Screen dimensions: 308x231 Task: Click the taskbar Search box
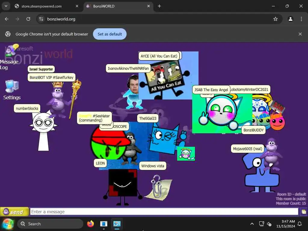(x=50, y=224)
